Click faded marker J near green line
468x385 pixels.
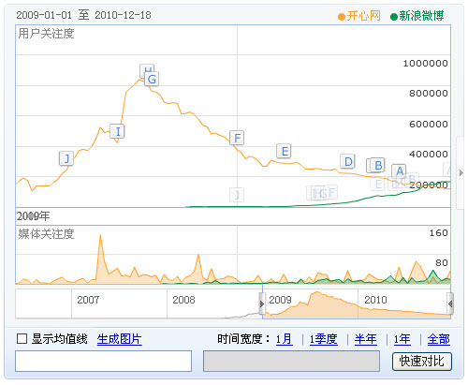click(x=237, y=195)
